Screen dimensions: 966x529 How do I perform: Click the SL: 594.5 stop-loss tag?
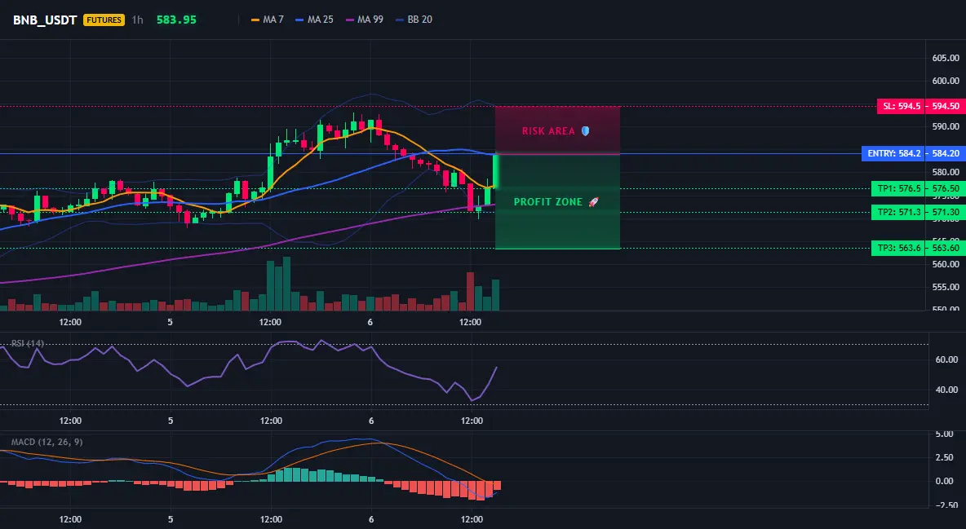pos(902,106)
